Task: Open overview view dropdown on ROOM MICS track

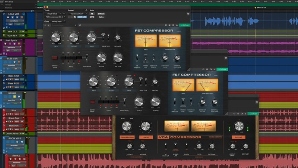Action: tap(15, 145)
